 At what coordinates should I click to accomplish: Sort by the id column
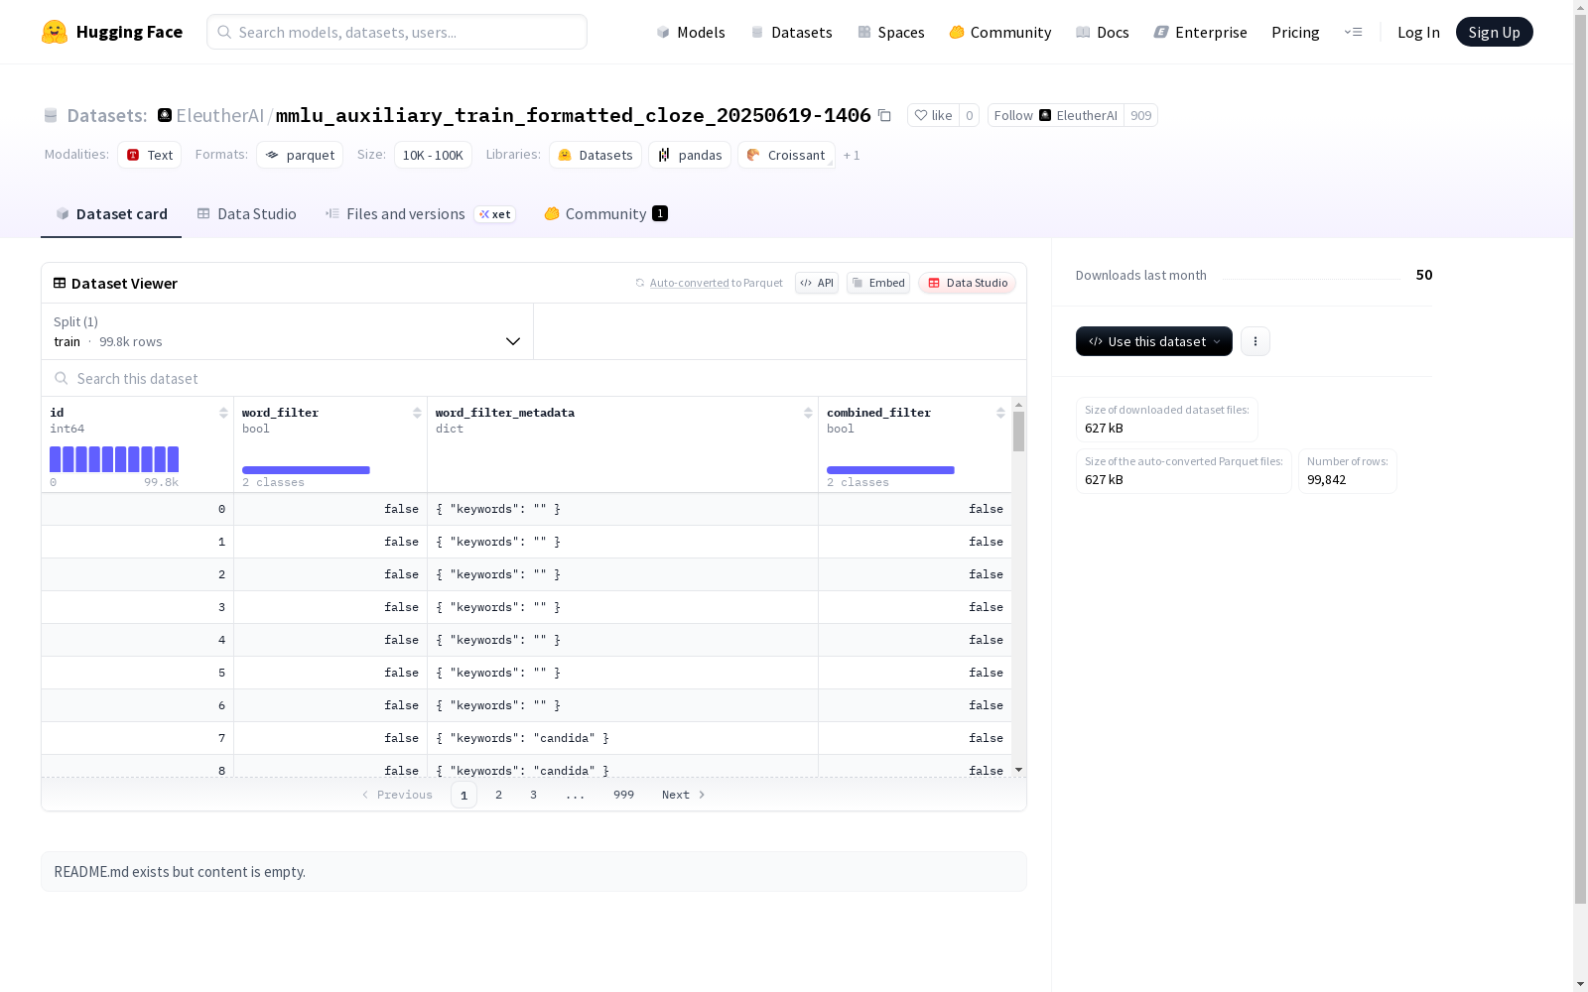click(x=223, y=413)
